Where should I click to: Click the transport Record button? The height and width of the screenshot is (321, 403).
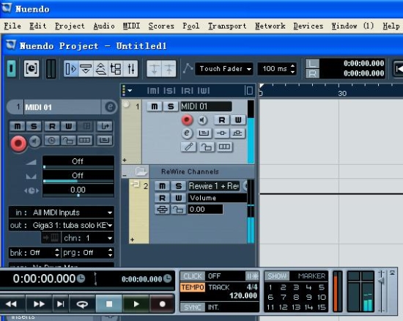162,304
